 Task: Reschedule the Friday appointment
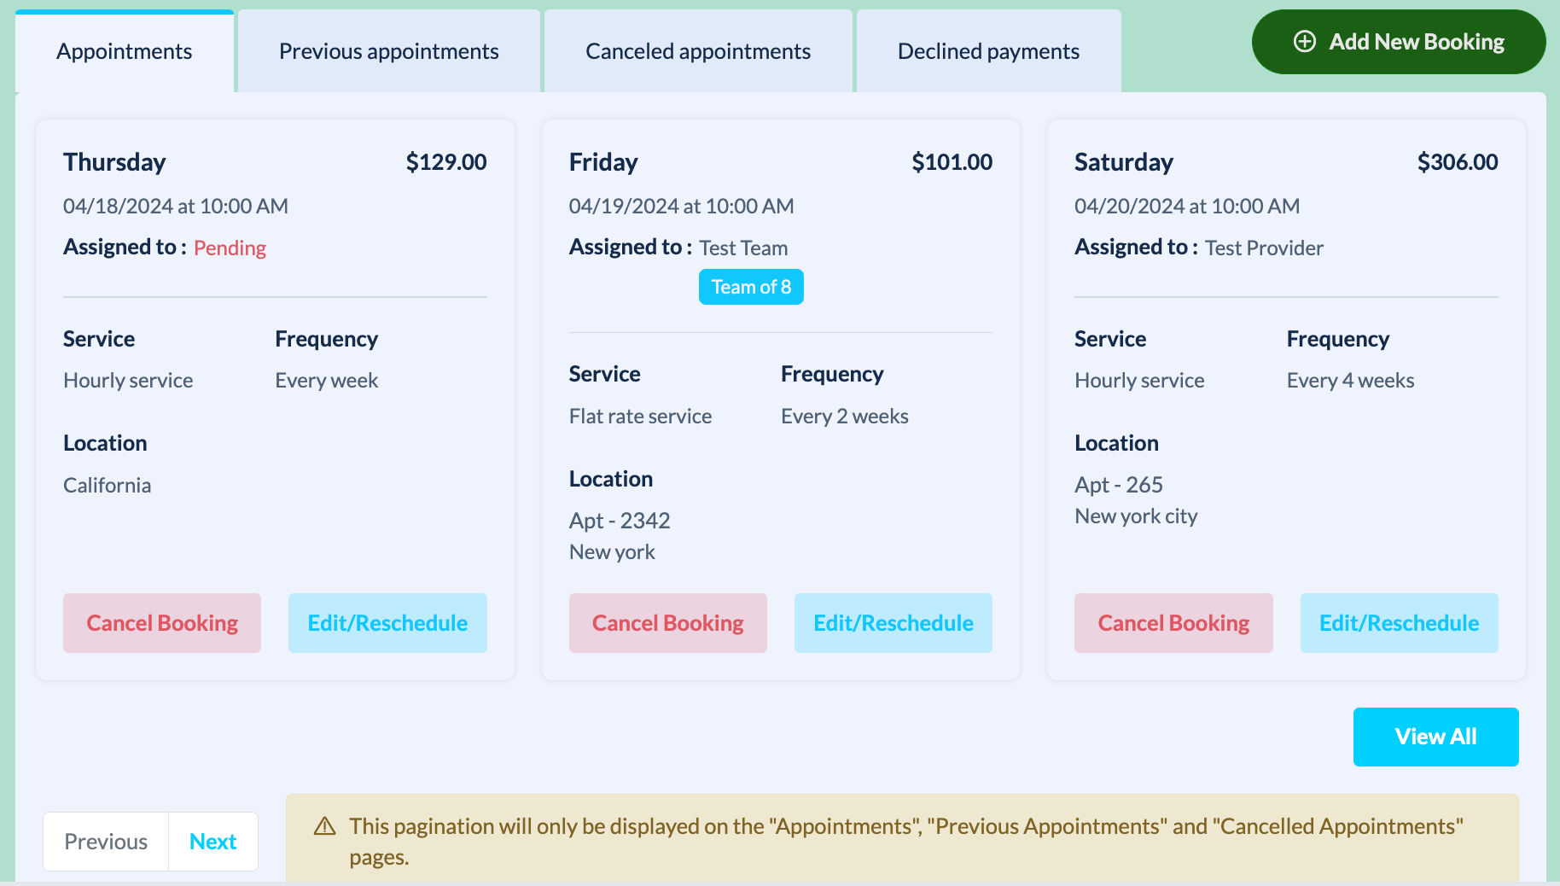(894, 623)
